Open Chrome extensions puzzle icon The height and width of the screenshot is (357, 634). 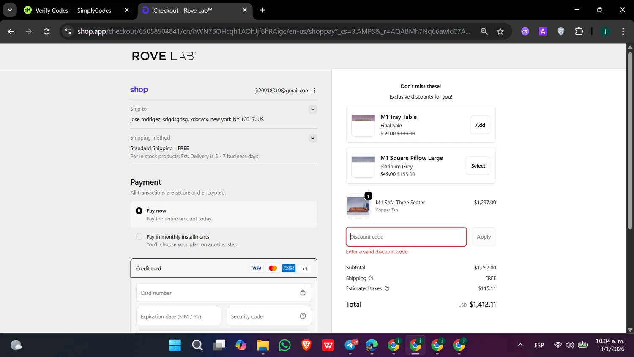[x=579, y=31]
